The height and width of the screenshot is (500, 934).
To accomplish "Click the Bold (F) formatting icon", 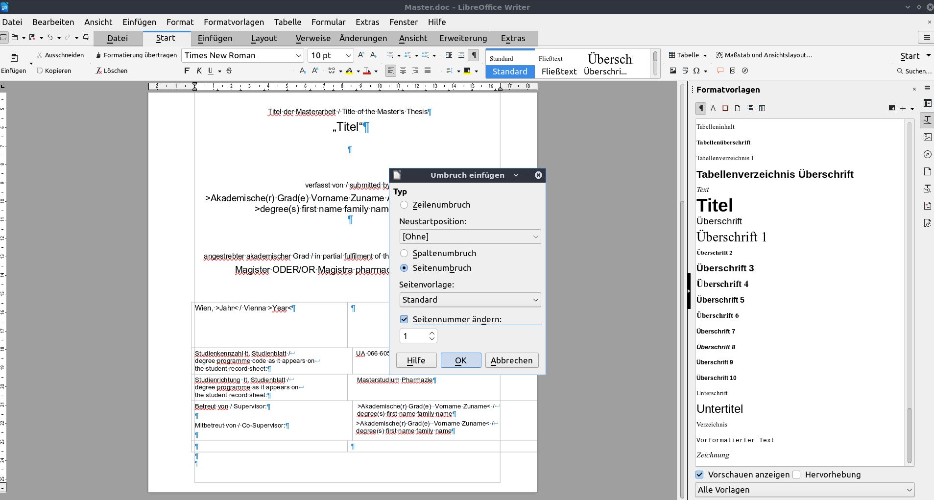I will pos(187,71).
